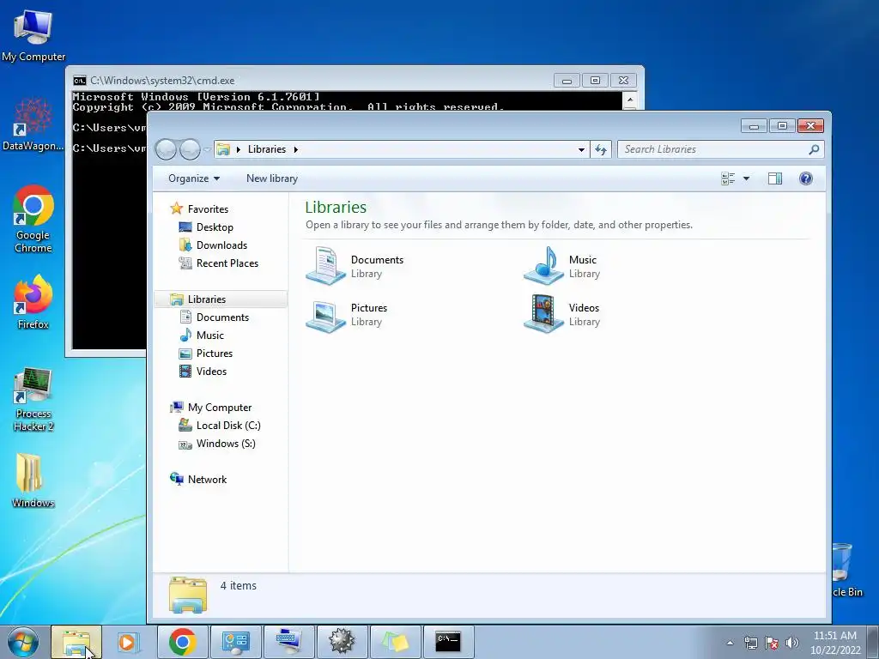Click the up arrow of the cmd window scrollbar

point(630,100)
